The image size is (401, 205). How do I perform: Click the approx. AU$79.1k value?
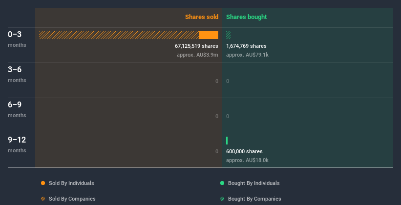point(247,55)
